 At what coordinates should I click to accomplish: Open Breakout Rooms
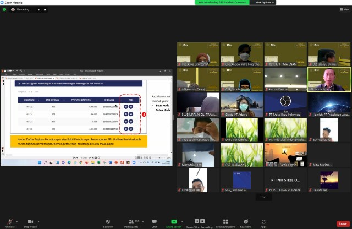(226, 221)
